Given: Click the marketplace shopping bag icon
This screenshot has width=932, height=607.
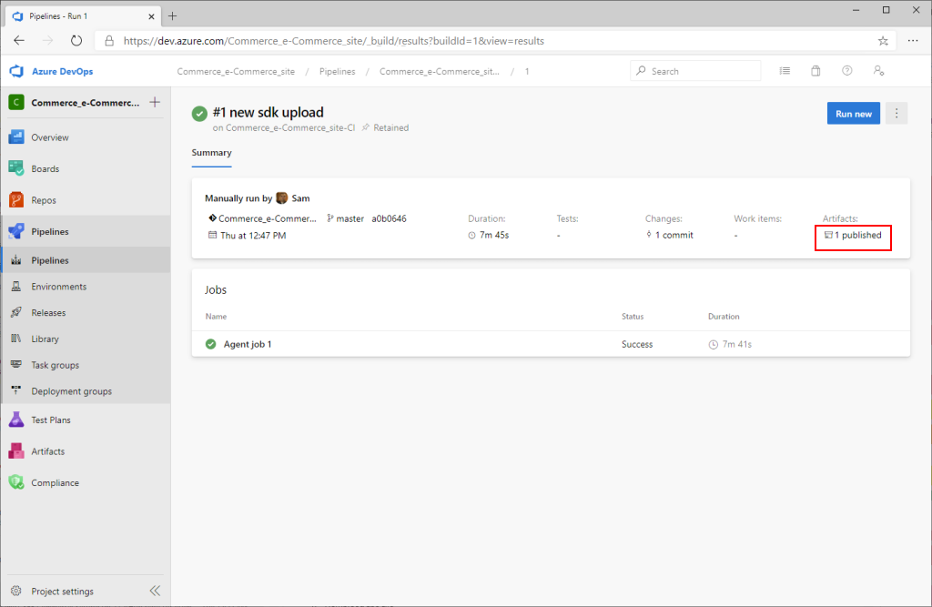Looking at the screenshot, I should 815,71.
